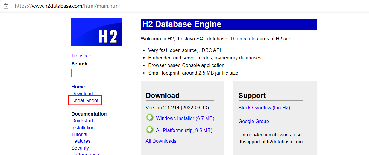
Task: Open the All Downloads link
Action: [161, 141]
